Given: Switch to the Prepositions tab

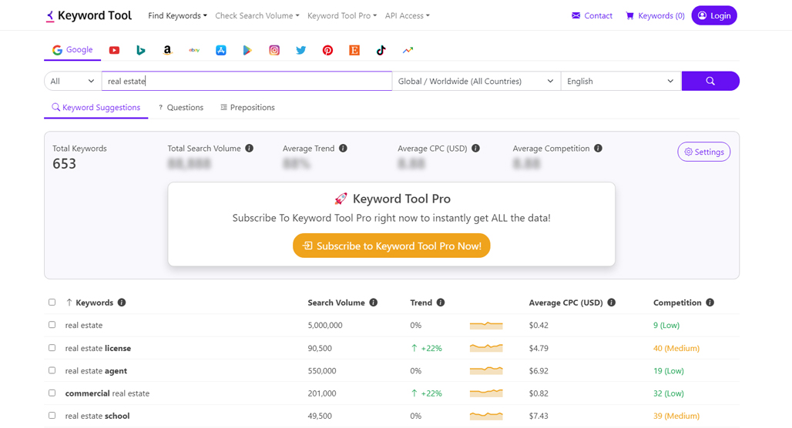Looking at the screenshot, I should point(247,108).
